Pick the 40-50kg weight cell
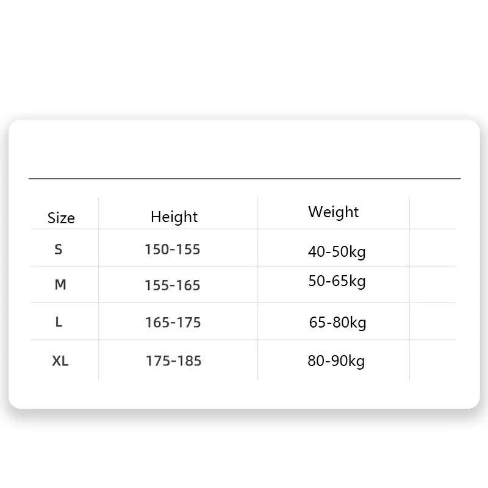 (337, 252)
